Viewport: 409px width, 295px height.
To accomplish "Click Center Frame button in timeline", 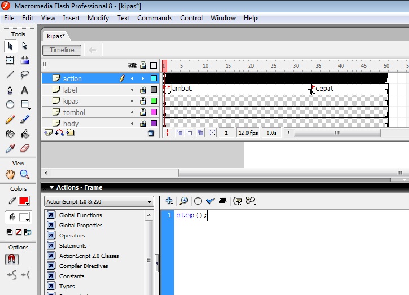I will (167, 133).
